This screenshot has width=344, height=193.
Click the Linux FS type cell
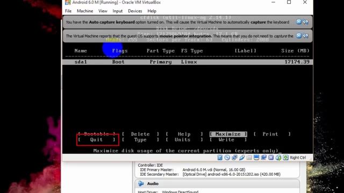(189, 62)
